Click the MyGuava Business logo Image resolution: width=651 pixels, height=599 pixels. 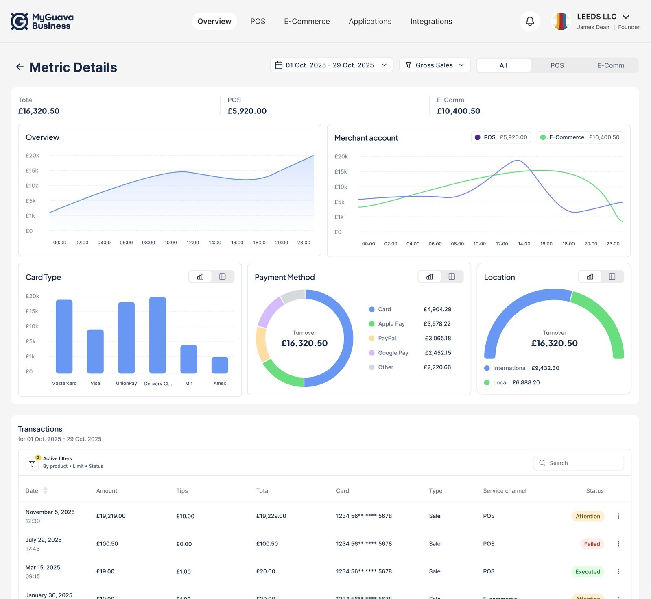[42, 22]
